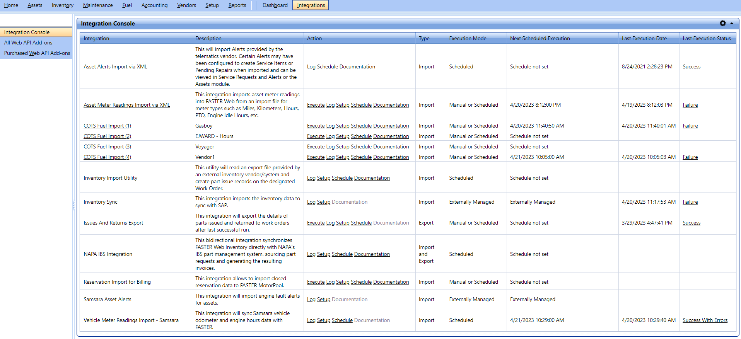Image resolution: width=741 pixels, height=339 pixels.
Task: Open Schedule for COTS Fuel Import (1)
Action: point(361,126)
